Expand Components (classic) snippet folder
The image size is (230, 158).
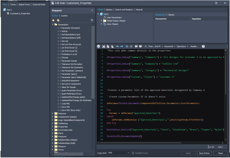(x=53, y=117)
